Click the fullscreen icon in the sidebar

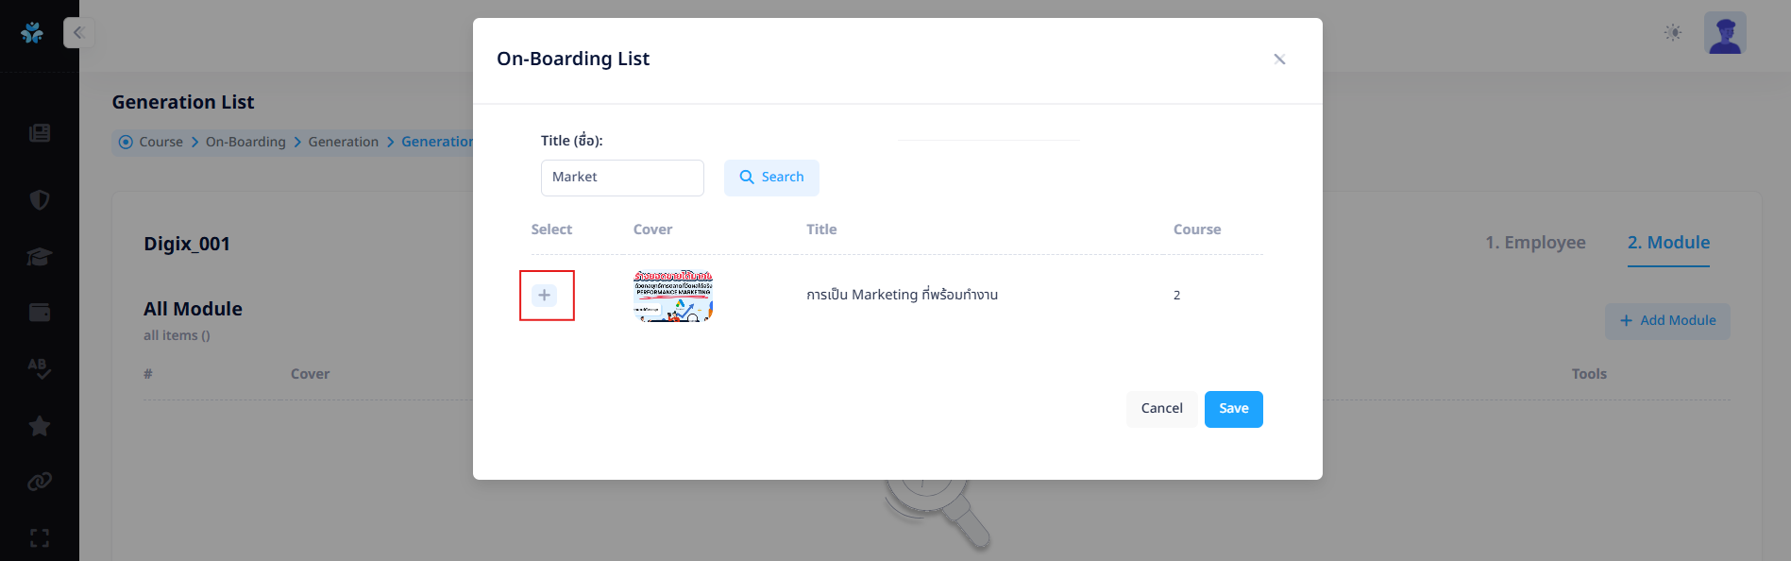pos(40,538)
